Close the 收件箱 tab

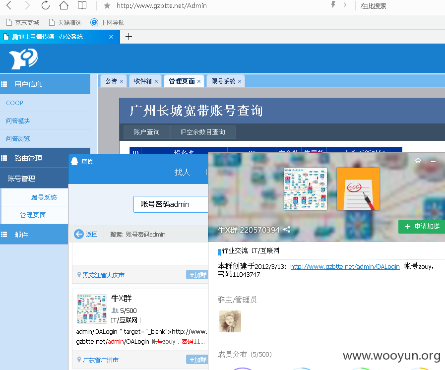tap(156, 81)
